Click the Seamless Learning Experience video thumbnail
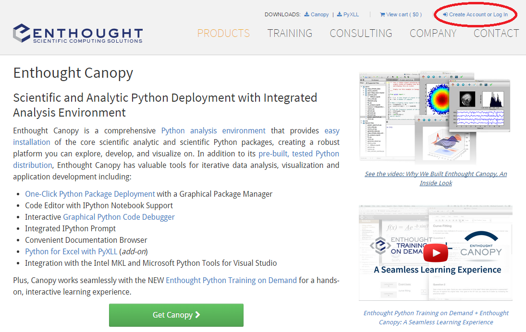Viewport: 526px width, 332px height. point(435,253)
